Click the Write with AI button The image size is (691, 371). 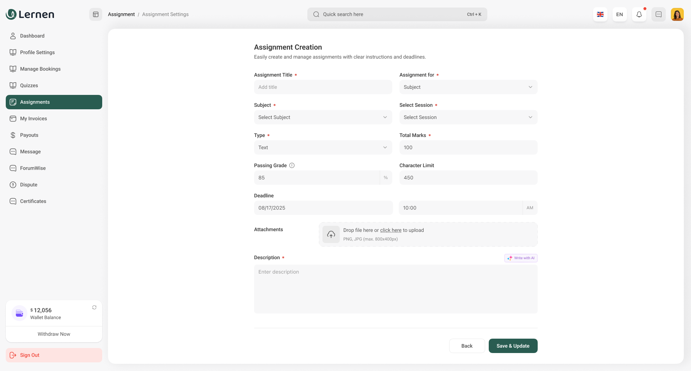point(520,258)
